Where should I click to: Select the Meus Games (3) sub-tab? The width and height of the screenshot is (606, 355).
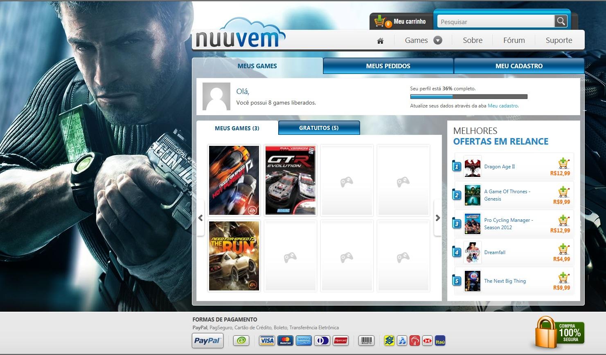pyautogui.click(x=237, y=128)
